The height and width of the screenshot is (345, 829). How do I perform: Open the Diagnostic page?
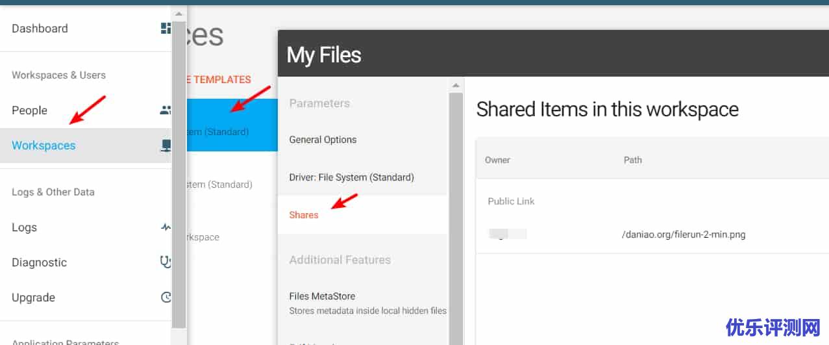[39, 262]
